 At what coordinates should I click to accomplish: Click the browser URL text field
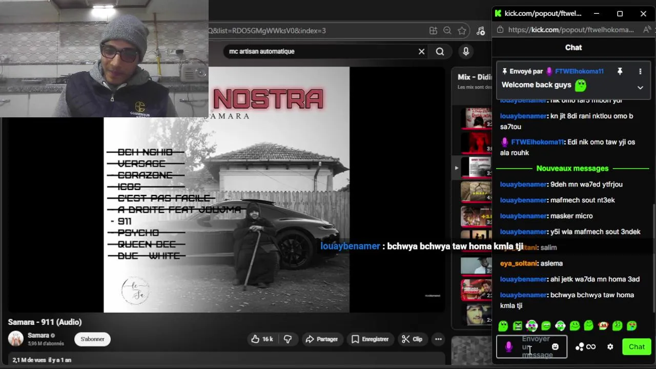318,31
